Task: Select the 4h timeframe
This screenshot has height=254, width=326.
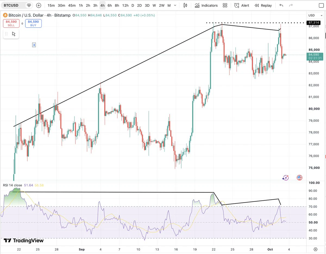Action: pos(102,5)
